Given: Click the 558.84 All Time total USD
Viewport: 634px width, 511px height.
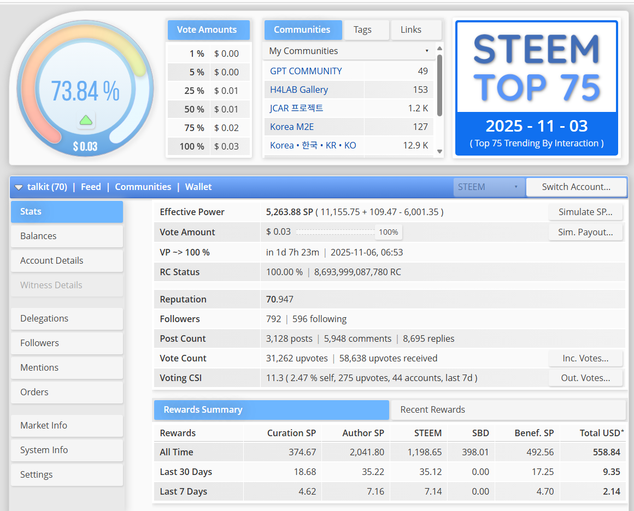Looking at the screenshot, I should click(x=607, y=453).
